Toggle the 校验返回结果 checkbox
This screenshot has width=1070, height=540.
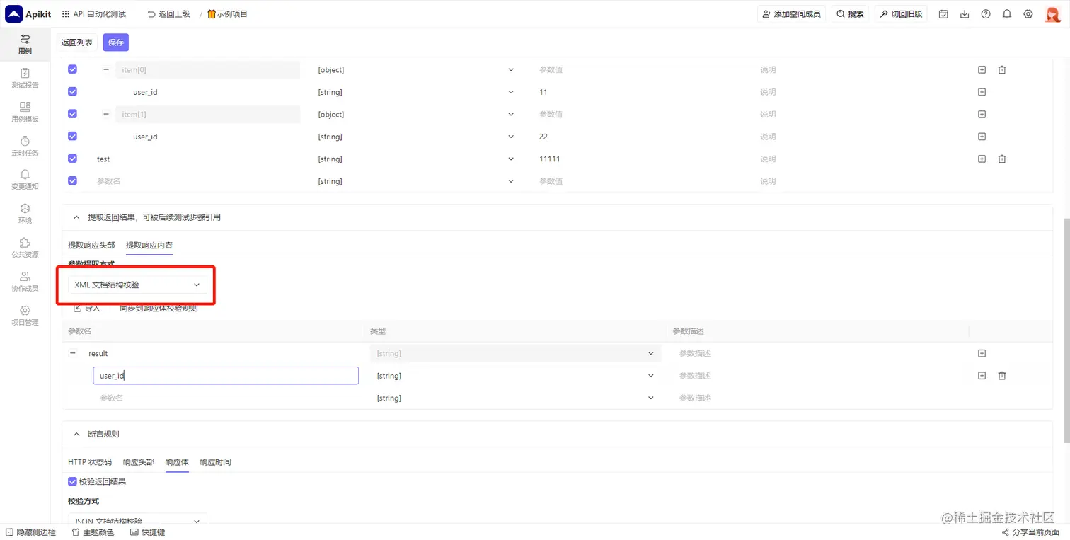pos(72,481)
